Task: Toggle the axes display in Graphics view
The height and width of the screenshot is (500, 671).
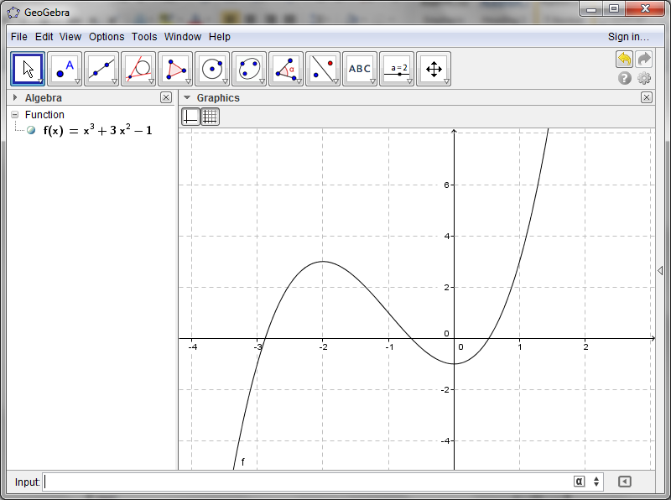Action: pyautogui.click(x=191, y=116)
